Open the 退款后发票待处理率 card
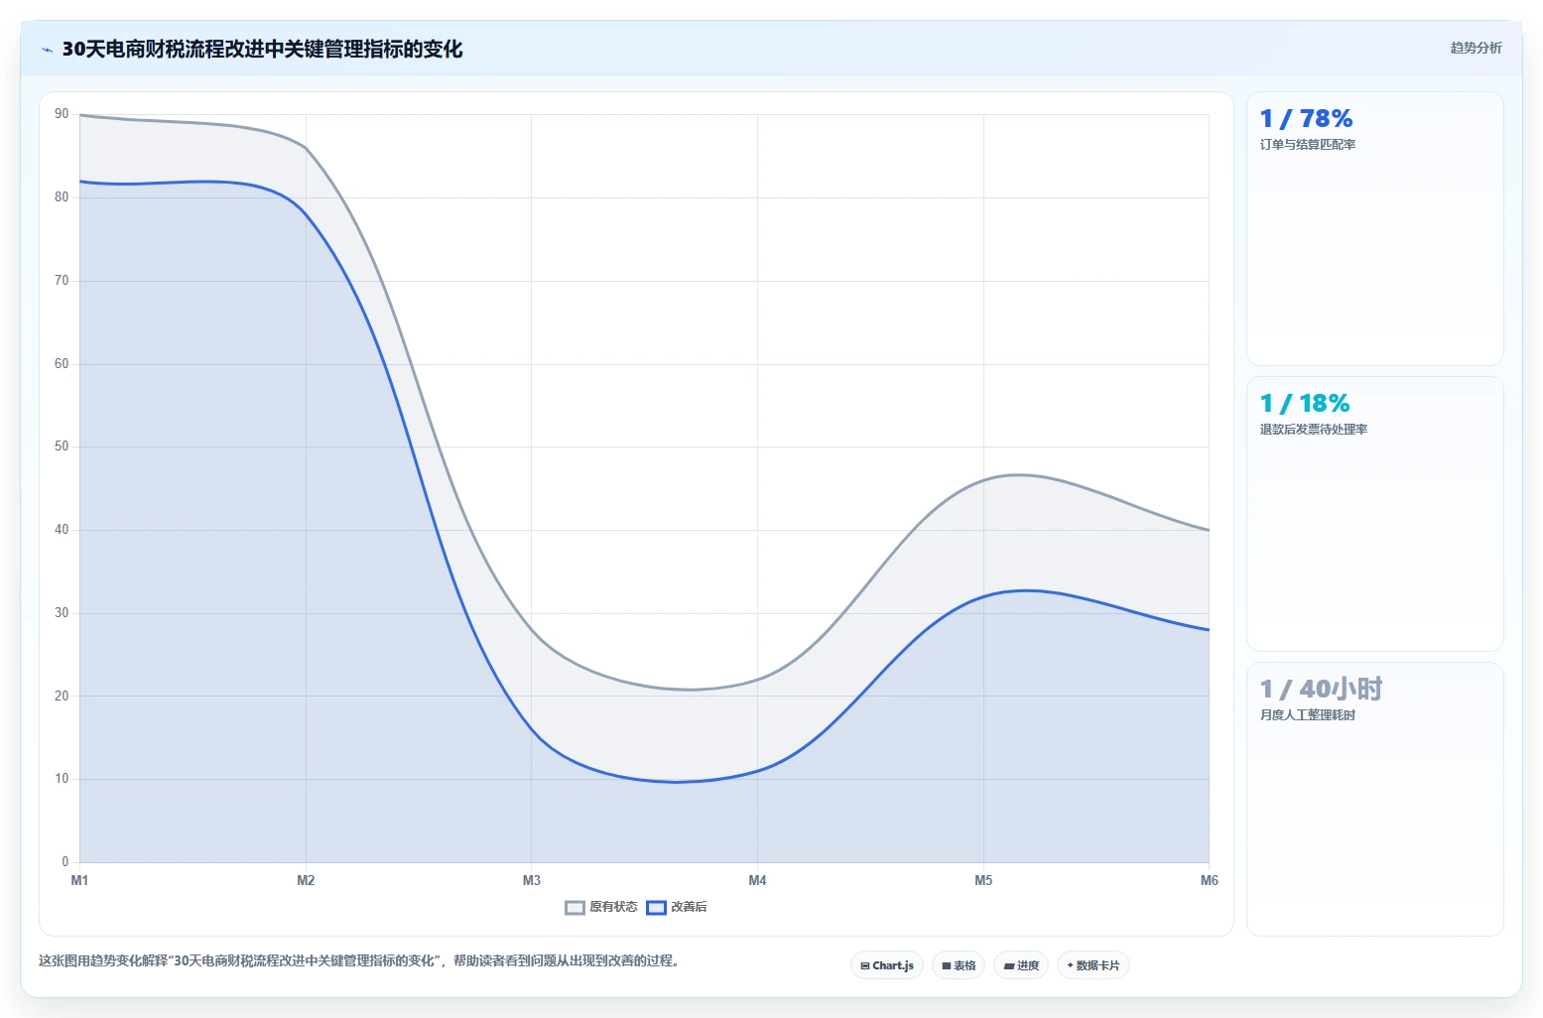Viewport: 1543px width, 1018px height. [x=1375, y=514]
